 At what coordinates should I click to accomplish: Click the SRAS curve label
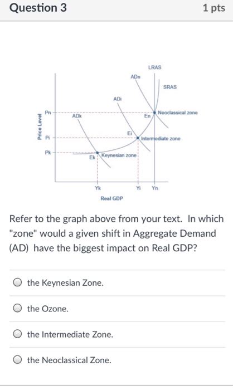(170, 87)
